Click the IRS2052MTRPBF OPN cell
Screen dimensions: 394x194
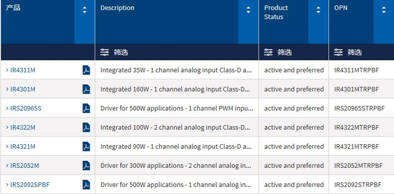[x=358, y=166]
